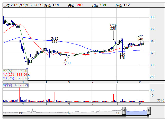Click the MA(25) 333.64 legend entry
168x121 pixels.
[15, 75]
